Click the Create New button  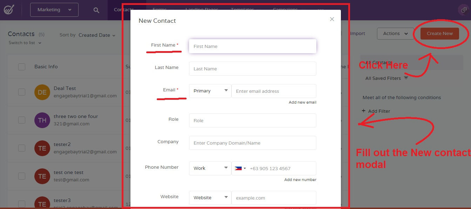440,33
